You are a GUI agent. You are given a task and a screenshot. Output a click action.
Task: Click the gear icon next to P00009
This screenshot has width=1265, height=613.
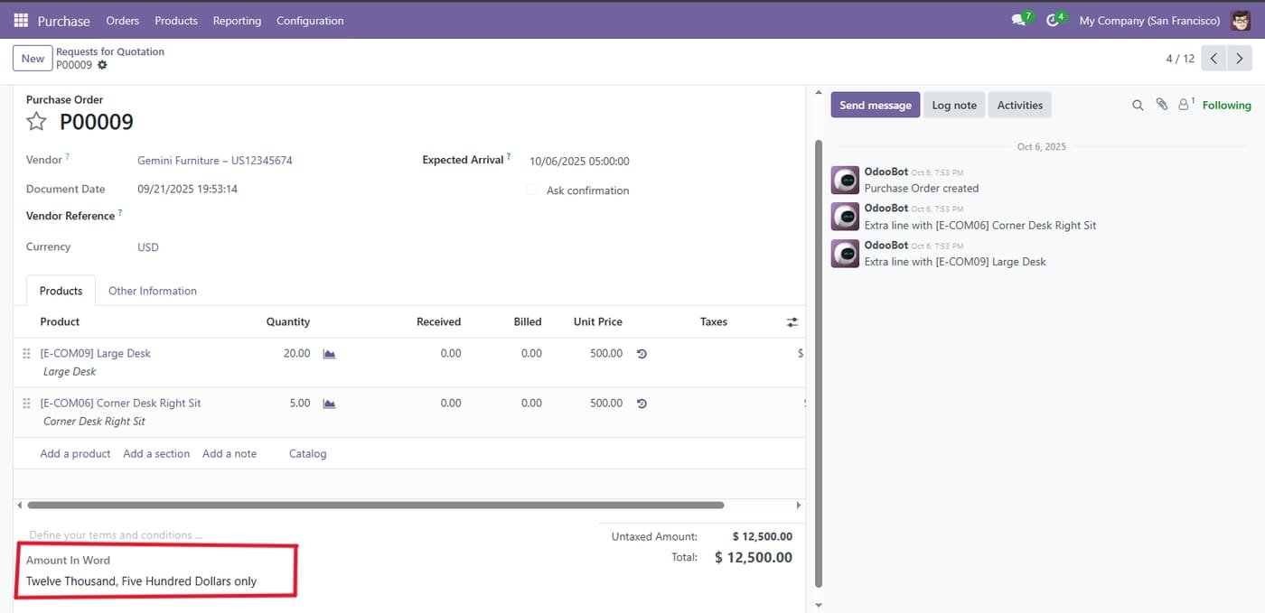click(x=102, y=65)
